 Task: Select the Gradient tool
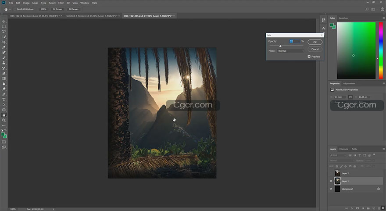tap(4, 79)
